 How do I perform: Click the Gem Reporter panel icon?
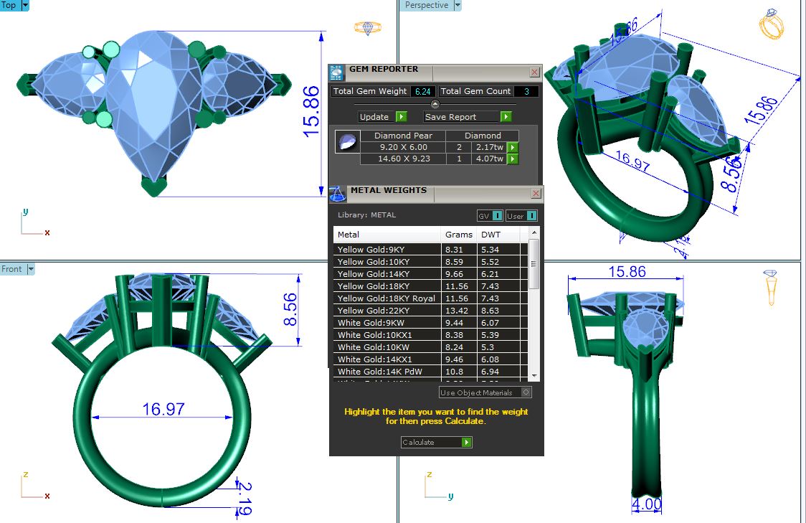337,72
